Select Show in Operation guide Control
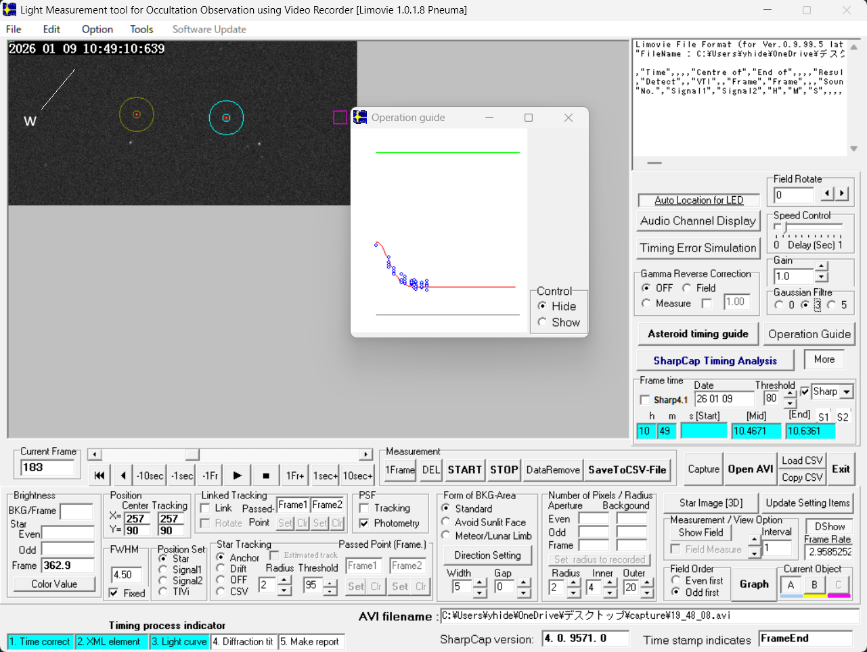 (542, 323)
